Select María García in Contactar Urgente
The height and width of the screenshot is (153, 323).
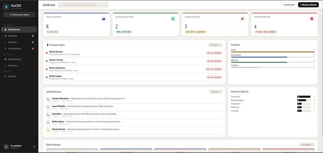[134, 53]
